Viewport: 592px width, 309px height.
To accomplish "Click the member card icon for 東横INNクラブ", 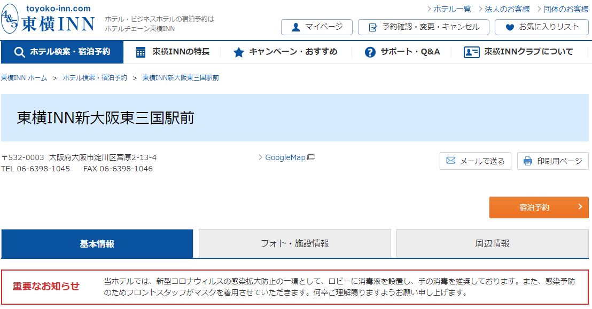I will click(472, 52).
